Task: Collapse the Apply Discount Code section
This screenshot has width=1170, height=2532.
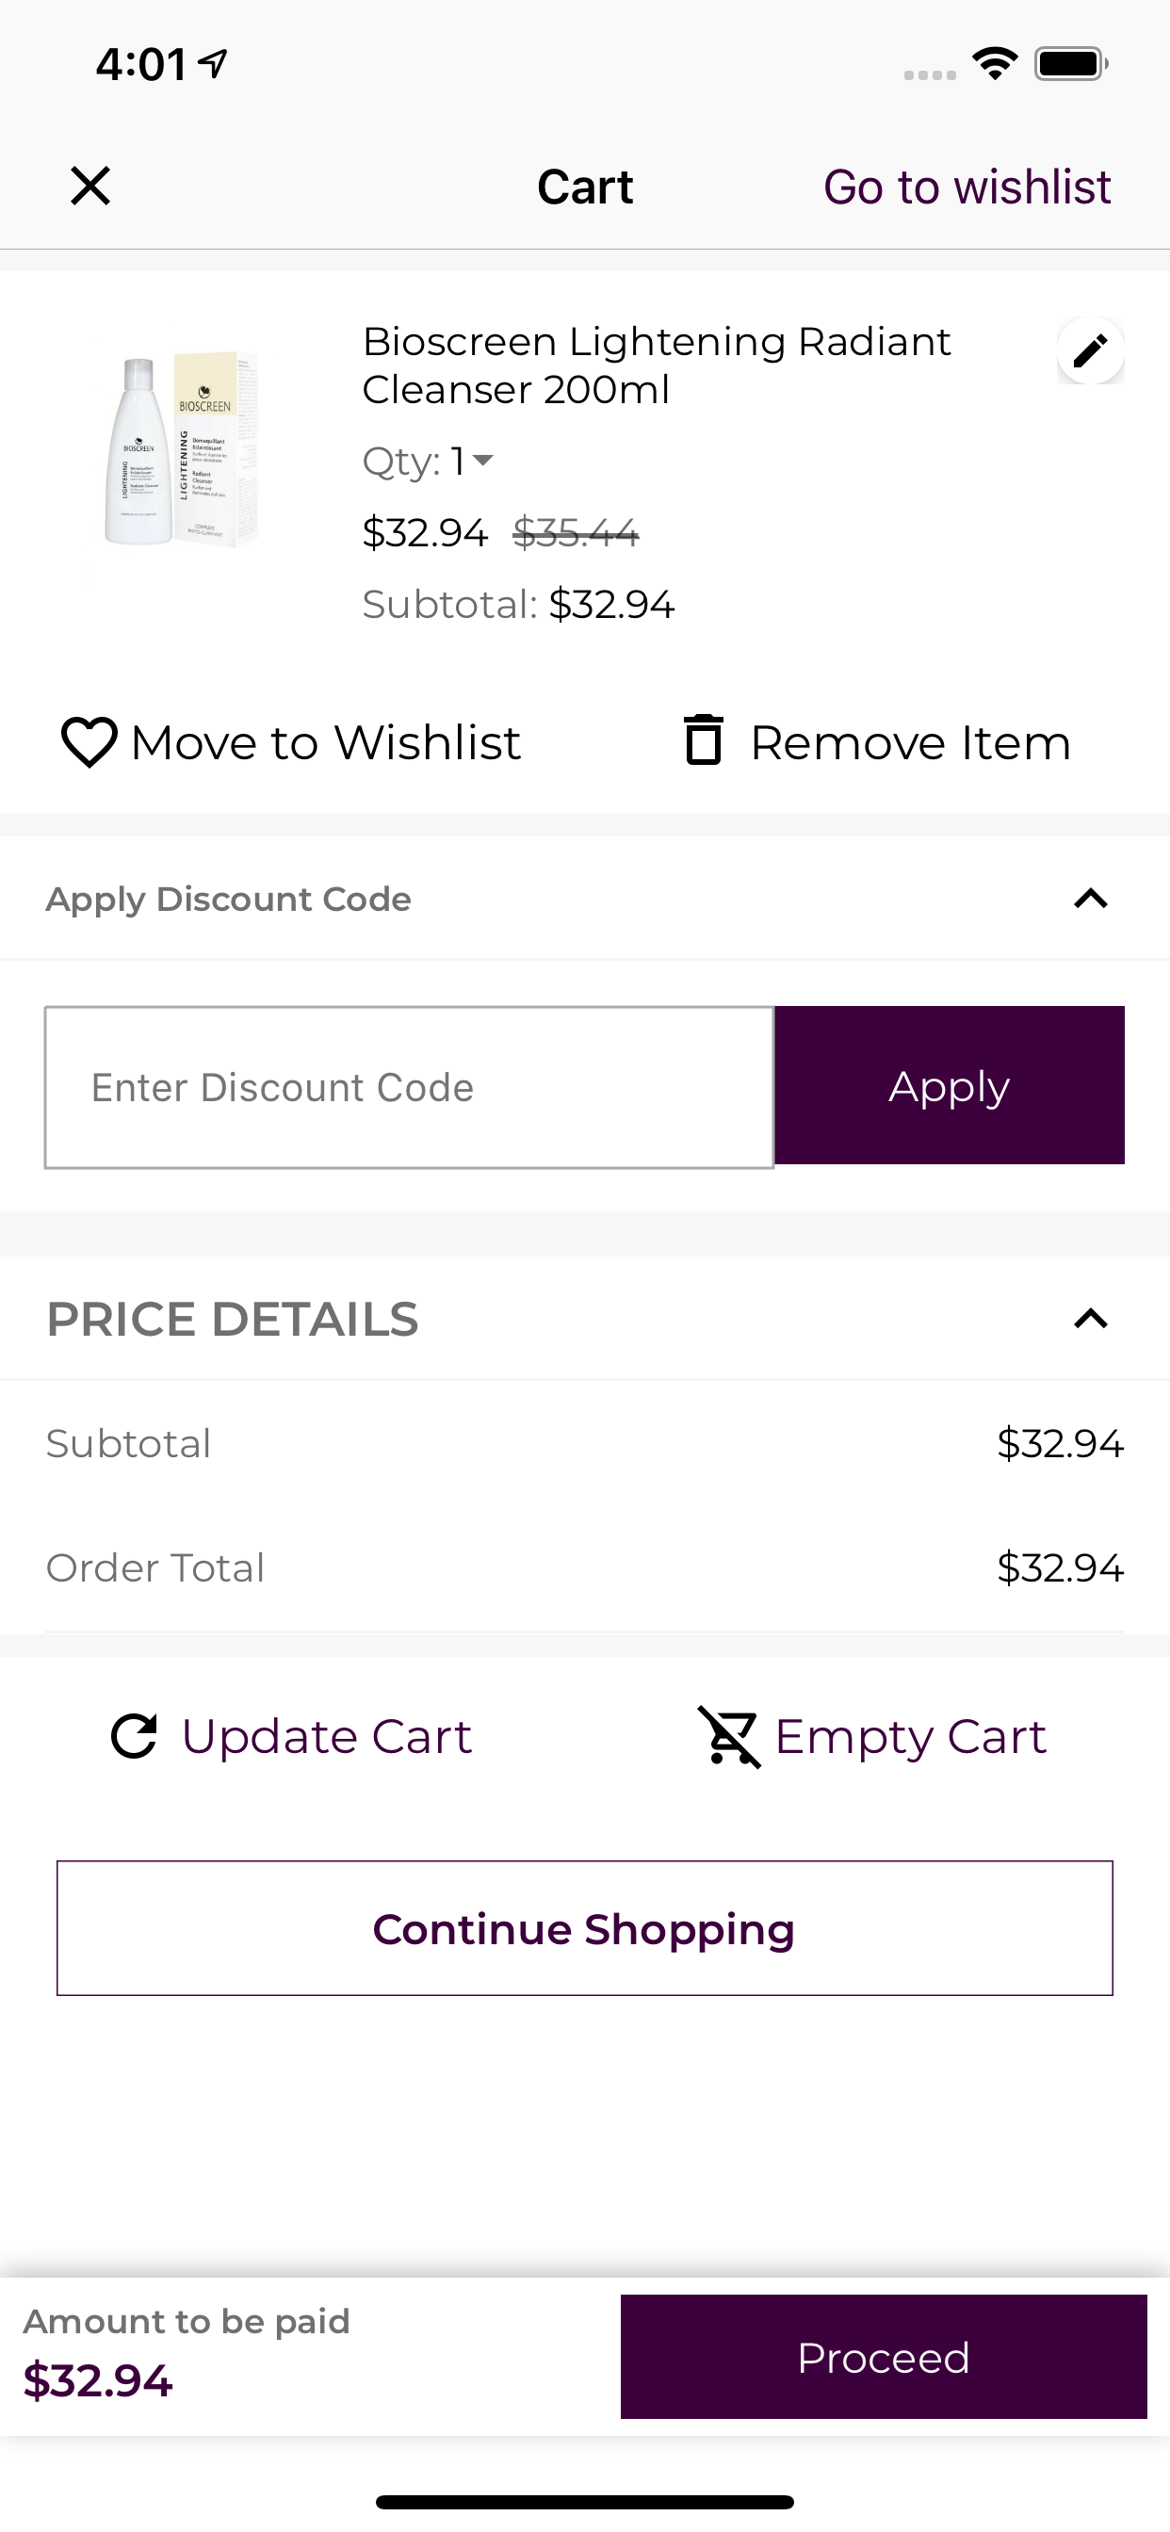Action: coord(1090,899)
